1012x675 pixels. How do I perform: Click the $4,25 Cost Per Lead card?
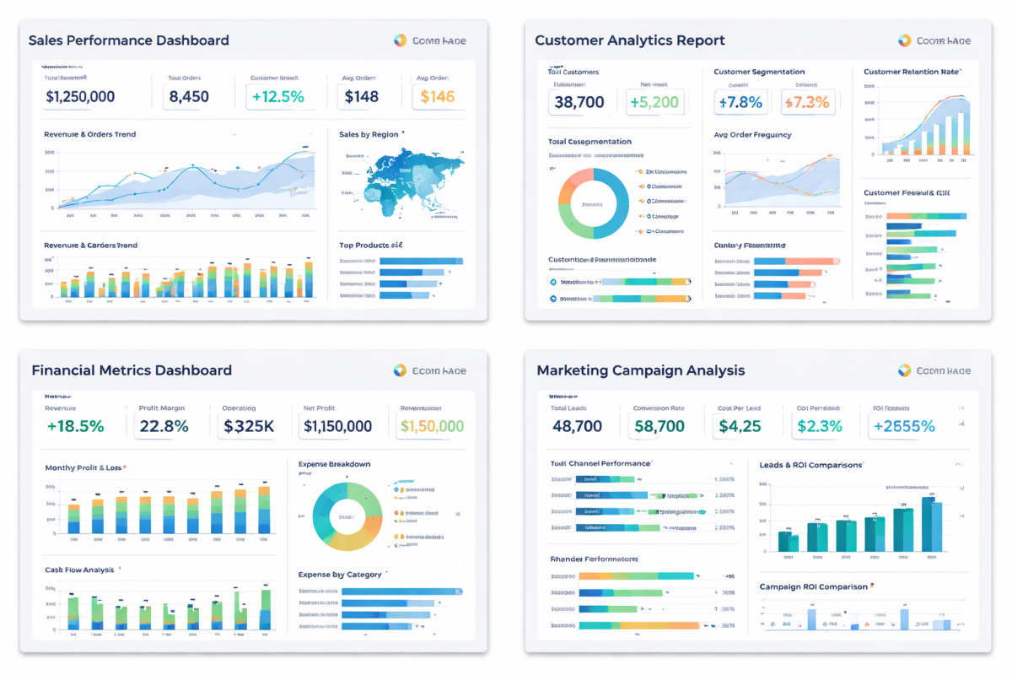point(740,426)
